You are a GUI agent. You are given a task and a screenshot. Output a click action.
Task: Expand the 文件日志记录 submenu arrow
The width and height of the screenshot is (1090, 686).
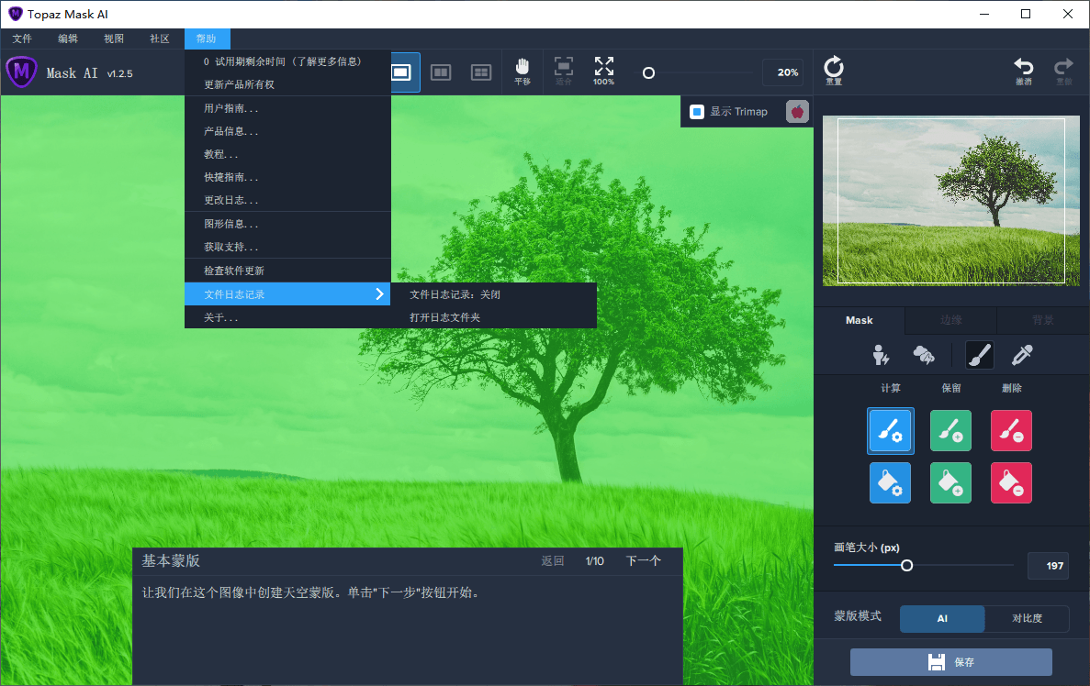tap(379, 294)
